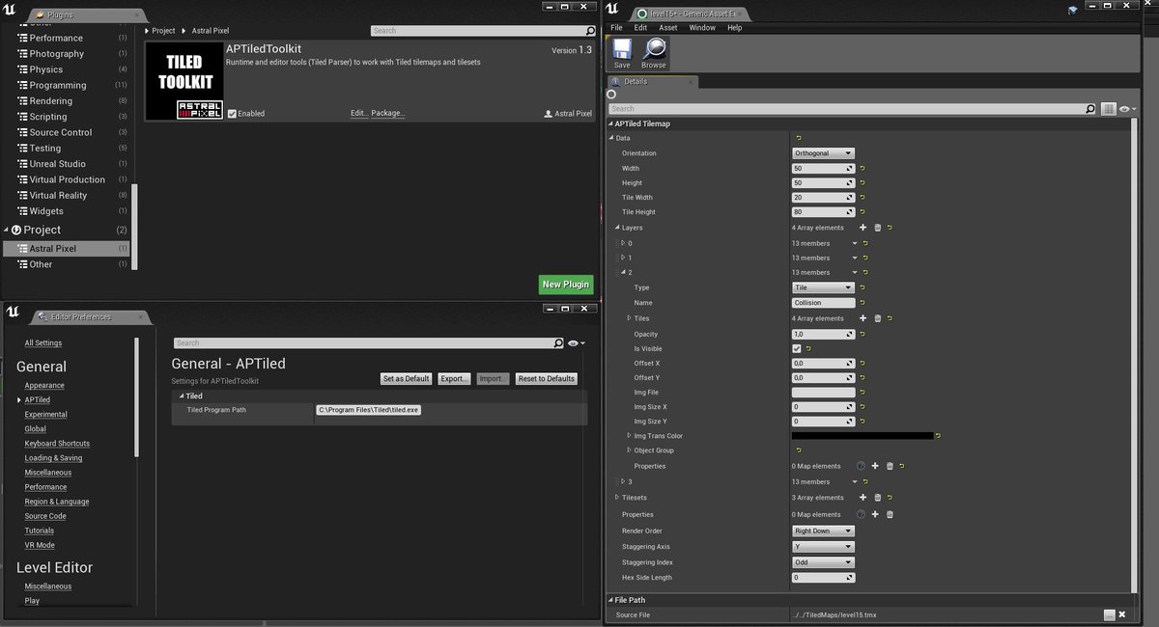Image resolution: width=1159 pixels, height=627 pixels.
Task: Open File menu in asset editor
Action: (617, 28)
